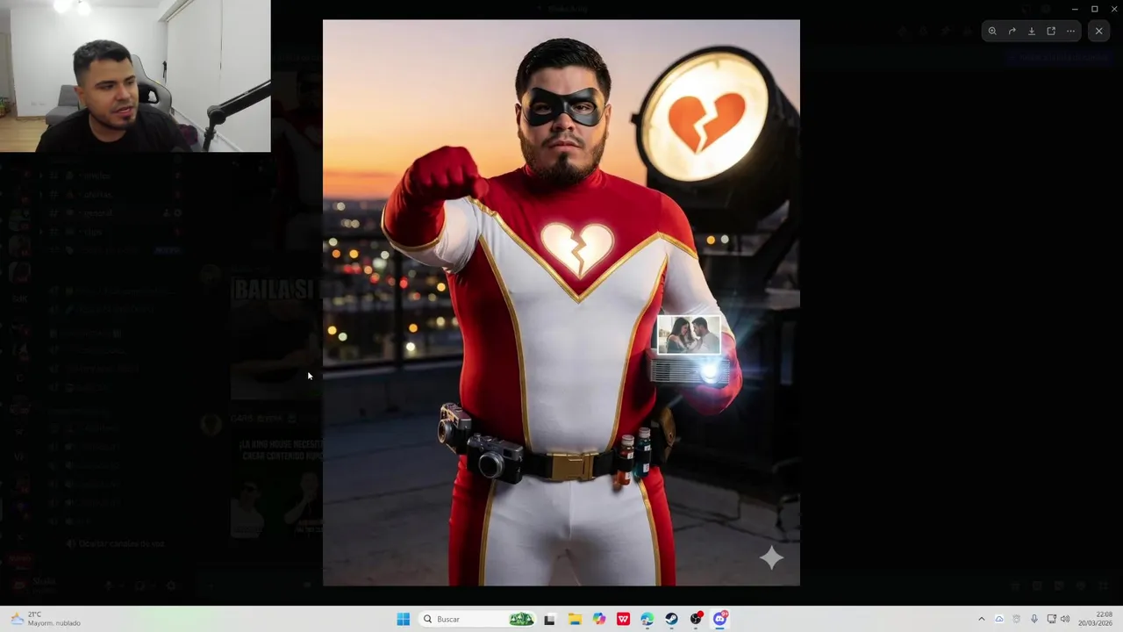Open Microsoft Edge from the taskbar
This screenshot has width=1123, height=632.
(x=647, y=619)
